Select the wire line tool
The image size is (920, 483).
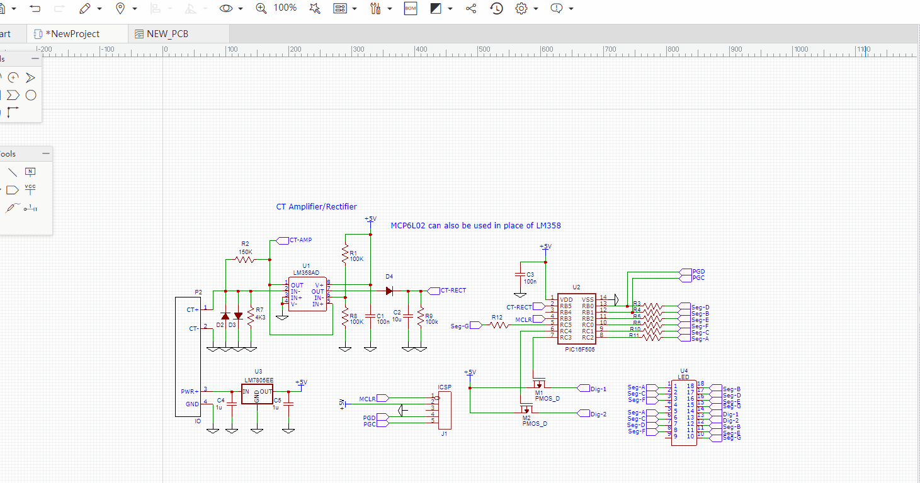click(12, 172)
